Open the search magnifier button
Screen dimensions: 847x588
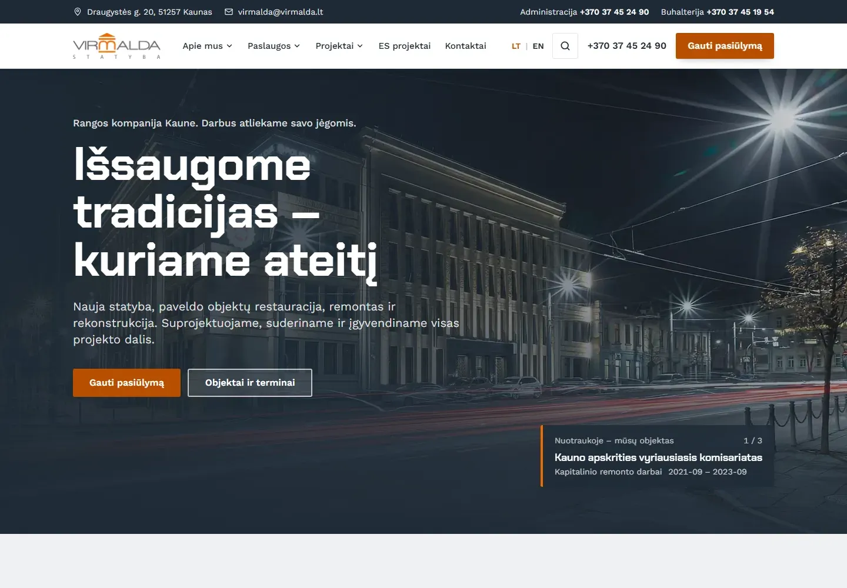click(565, 46)
